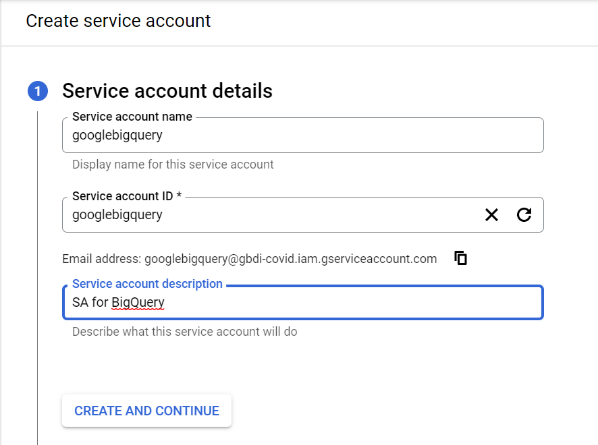Copy the service account email address
The width and height of the screenshot is (598, 445).
coord(461,258)
